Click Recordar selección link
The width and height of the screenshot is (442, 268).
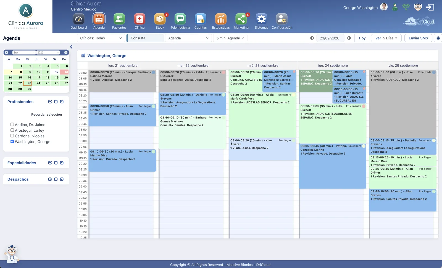pyautogui.click(x=46, y=115)
